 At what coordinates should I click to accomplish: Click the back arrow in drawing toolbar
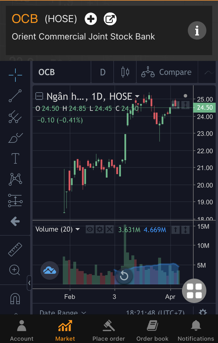pyautogui.click(x=15, y=221)
